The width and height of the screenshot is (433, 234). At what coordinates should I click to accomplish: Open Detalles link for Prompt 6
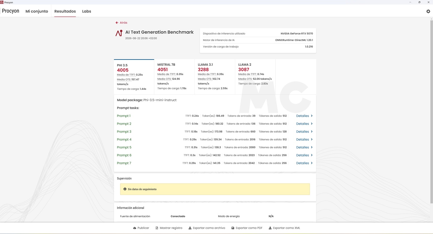(x=302, y=155)
